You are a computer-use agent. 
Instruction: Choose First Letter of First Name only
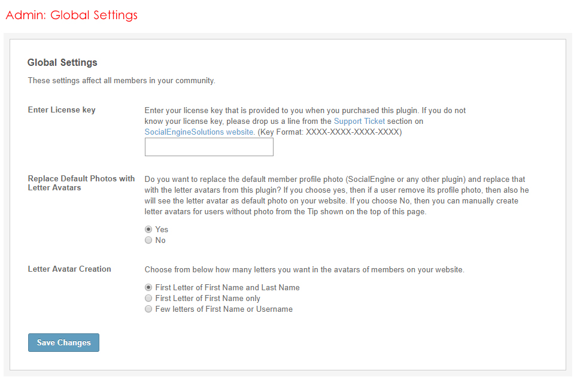coord(148,298)
